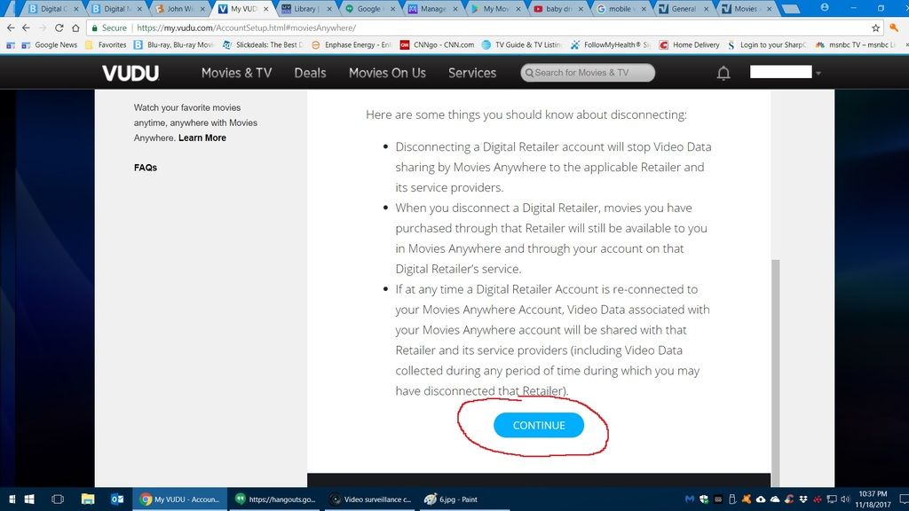Open the network status tray icon
This screenshot has width=909, height=511.
[831, 499]
